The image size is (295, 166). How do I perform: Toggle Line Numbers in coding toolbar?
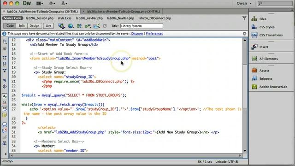(5, 96)
